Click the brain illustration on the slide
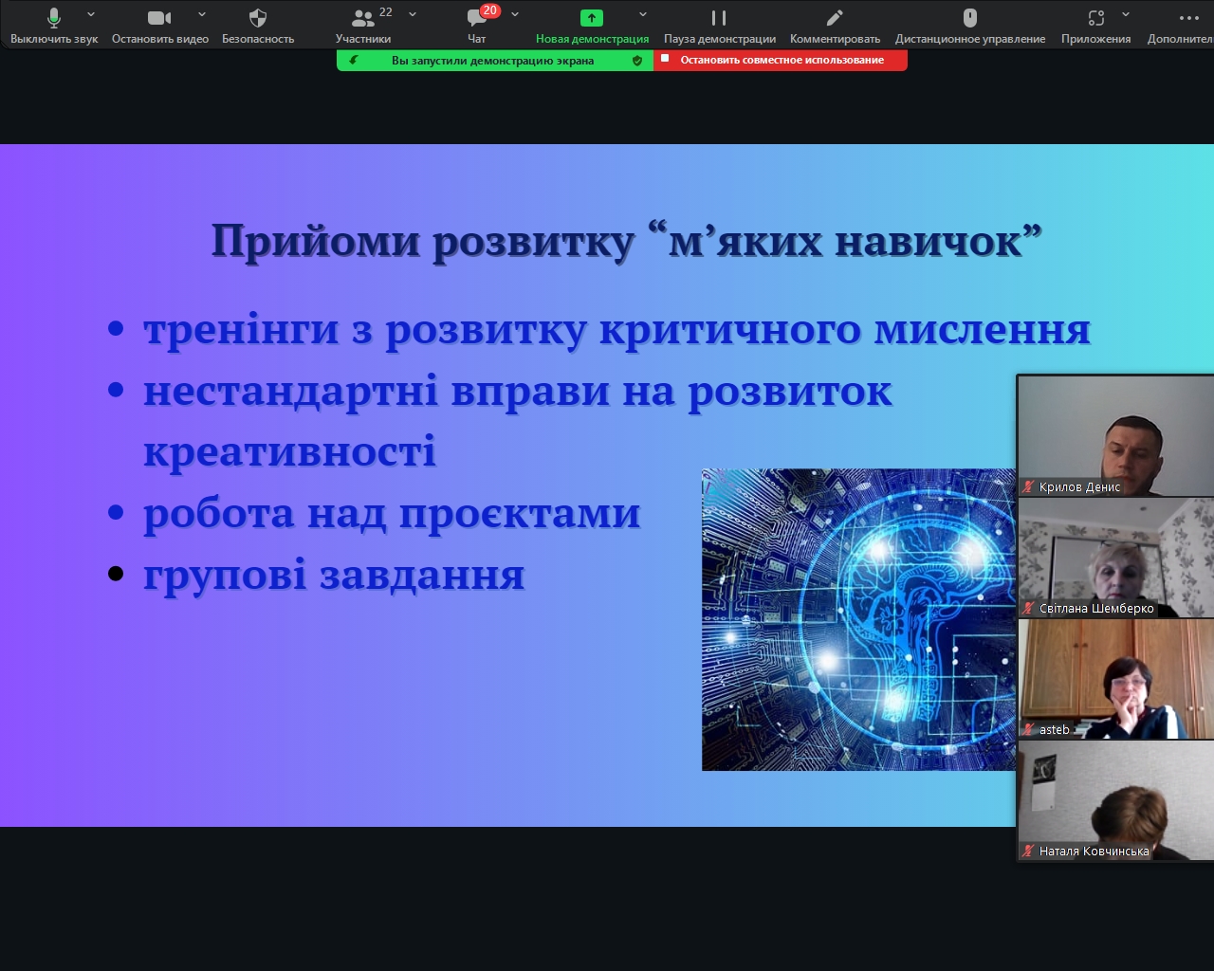 (x=858, y=619)
